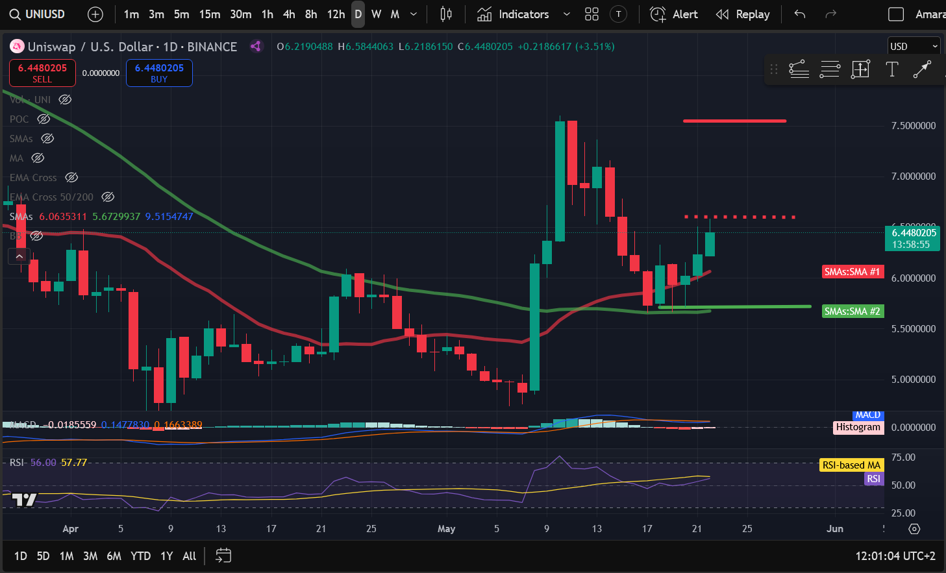Image resolution: width=946 pixels, height=573 pixels.
Task: Click the purple RSI scale label
Action: [874, 479]
